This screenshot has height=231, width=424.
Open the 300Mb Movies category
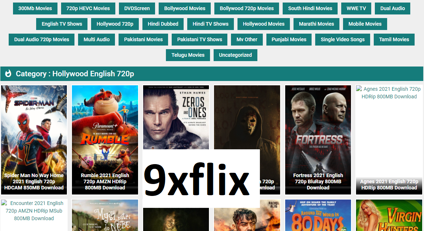35,8
